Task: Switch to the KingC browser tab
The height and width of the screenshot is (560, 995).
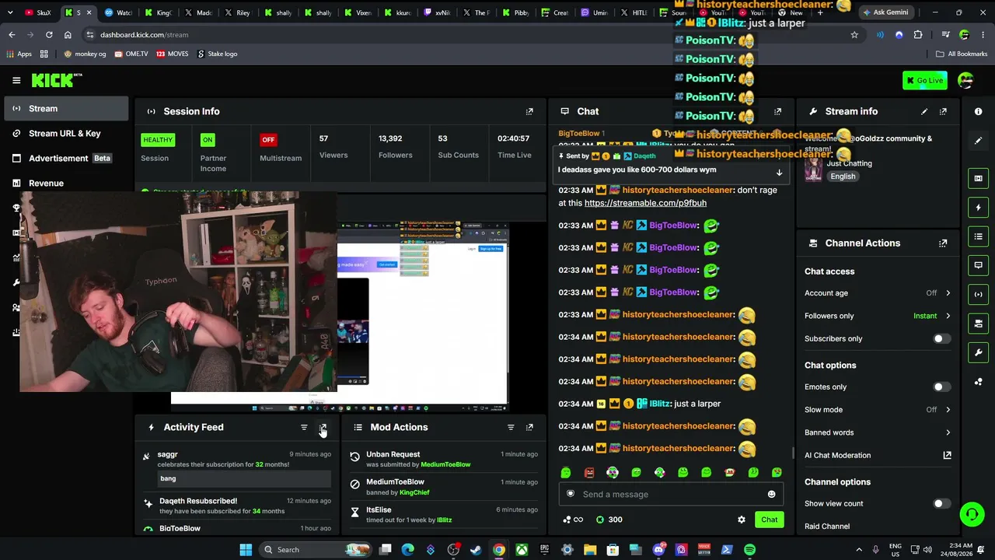Action: coord(158,12)
